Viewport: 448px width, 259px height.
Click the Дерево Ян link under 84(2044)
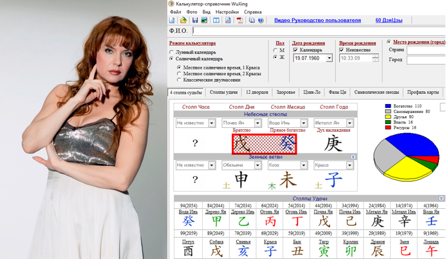coord(216,211)
